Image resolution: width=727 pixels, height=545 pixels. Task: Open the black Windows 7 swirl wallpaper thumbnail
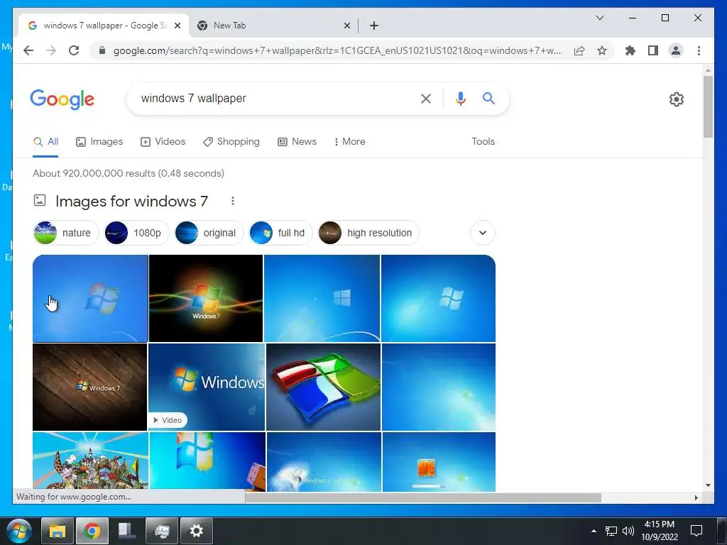pos(206,299)
